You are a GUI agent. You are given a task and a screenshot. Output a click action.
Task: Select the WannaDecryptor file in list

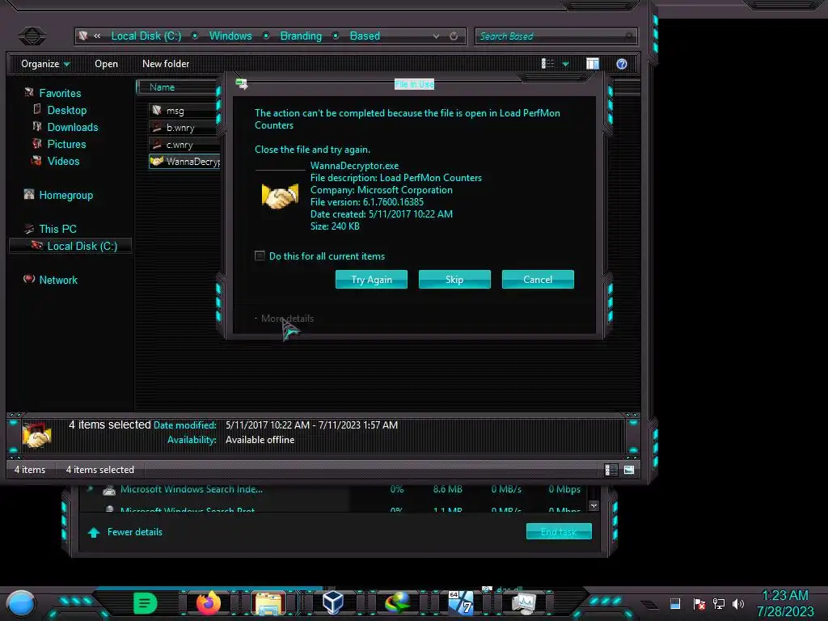click(x=185, y=162)
